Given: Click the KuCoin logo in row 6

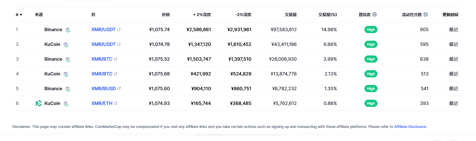Looking at the screenshot, I should point(38,103).
